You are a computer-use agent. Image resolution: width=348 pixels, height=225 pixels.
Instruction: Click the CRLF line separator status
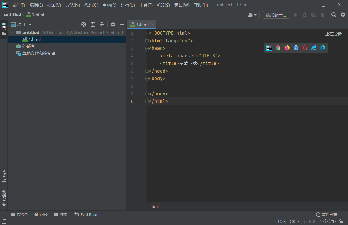point(295,222)
